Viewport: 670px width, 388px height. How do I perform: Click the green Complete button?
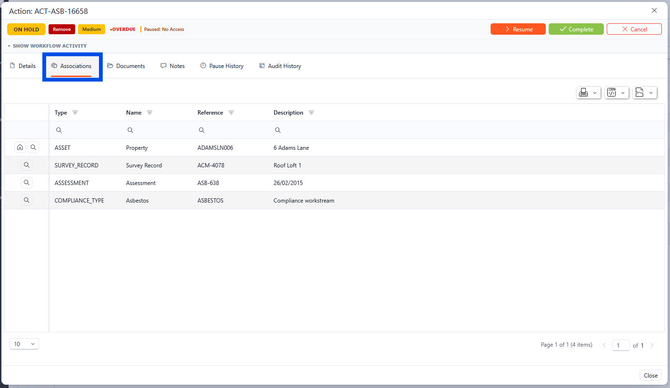coord(576,29)
